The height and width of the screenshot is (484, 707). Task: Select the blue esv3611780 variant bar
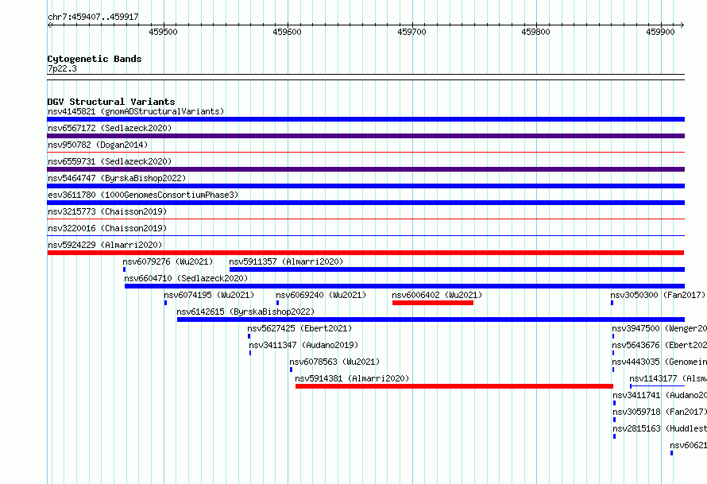coord(365,203)
